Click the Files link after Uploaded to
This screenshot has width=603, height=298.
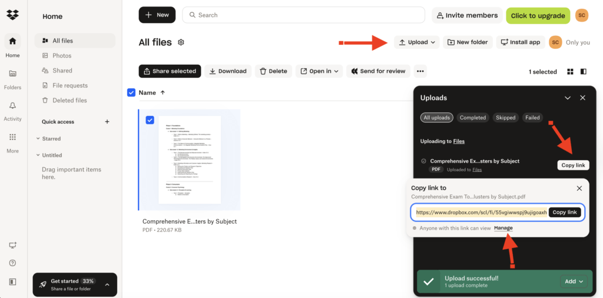tap(477, 170)
